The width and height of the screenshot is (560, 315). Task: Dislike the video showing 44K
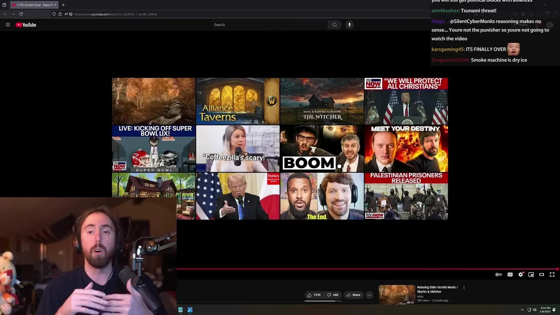coord(333,295)
